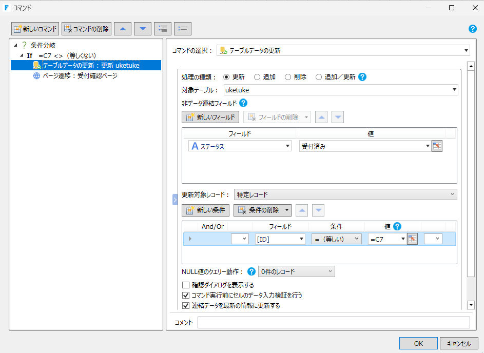This screenshot has height=353, width=484.
Task: Select the 削除 processing type radio button
Action: coord(288,77)
